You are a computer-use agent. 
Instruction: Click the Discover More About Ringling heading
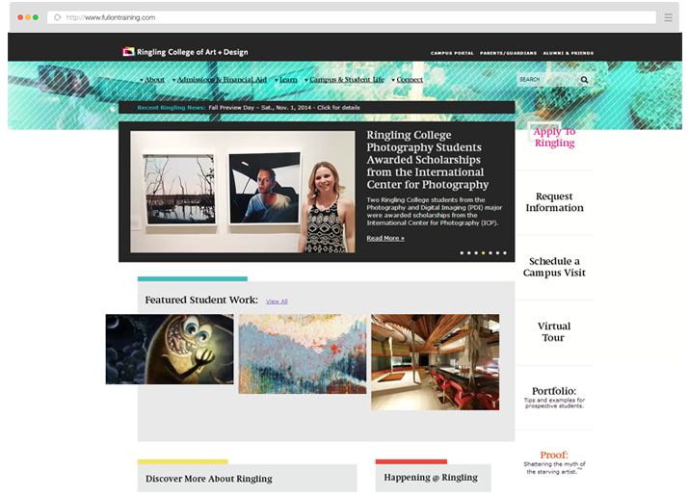click(x=209, y=479)
